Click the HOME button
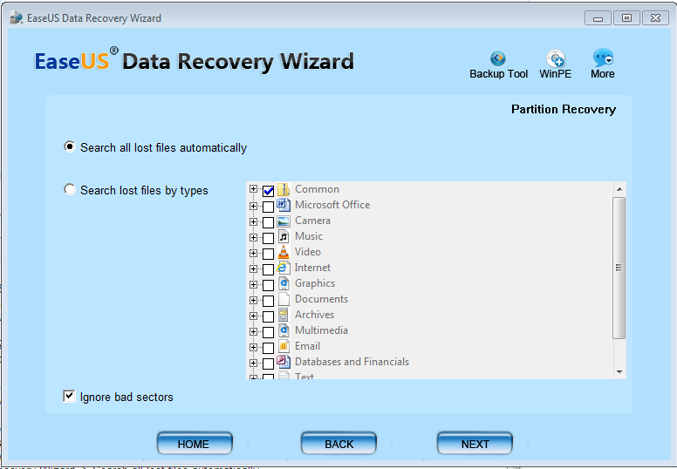 coord(195,443)
